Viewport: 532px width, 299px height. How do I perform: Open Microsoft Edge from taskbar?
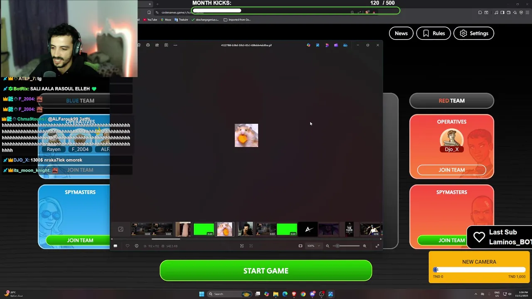coord(285,294)
